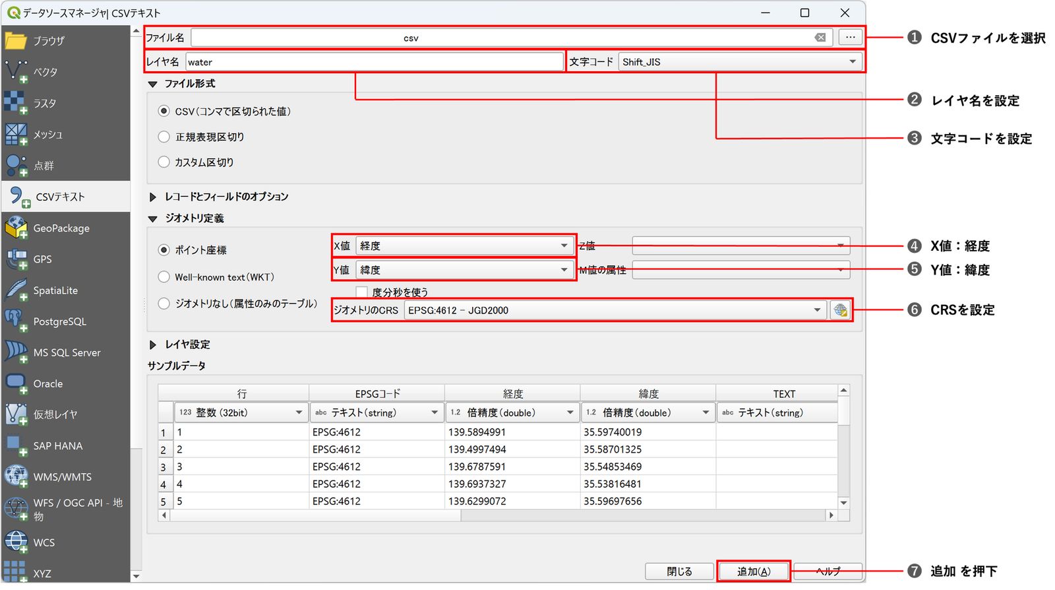Select the 点群 point cloud icon
This screenshot has width=1055, height=590.
16,165
